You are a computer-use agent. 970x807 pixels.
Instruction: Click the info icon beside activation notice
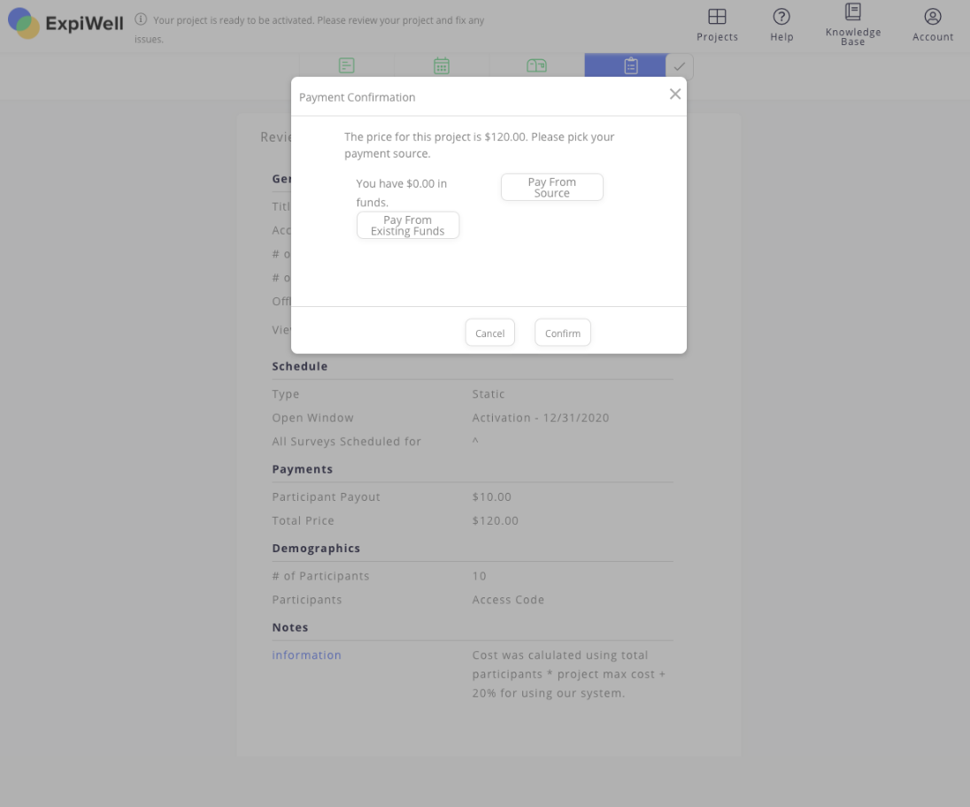141,19
